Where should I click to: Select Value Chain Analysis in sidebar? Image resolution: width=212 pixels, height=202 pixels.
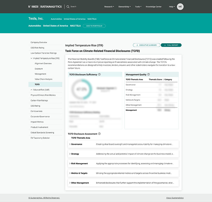click(44, 79)
